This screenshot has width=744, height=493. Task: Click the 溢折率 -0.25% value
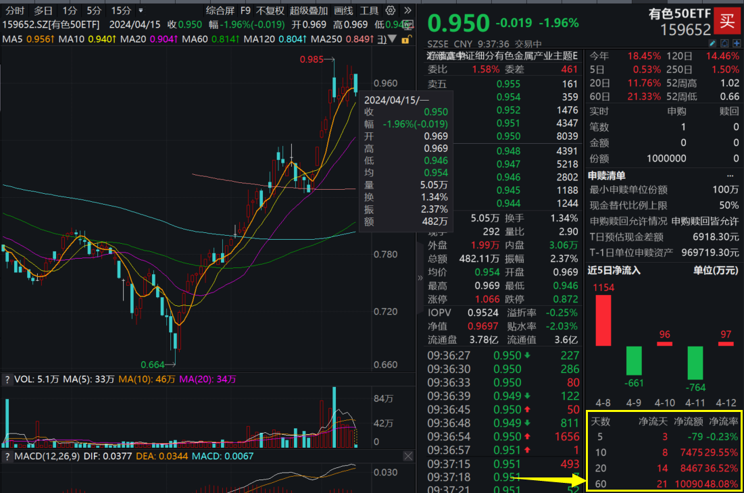point(562,313)
